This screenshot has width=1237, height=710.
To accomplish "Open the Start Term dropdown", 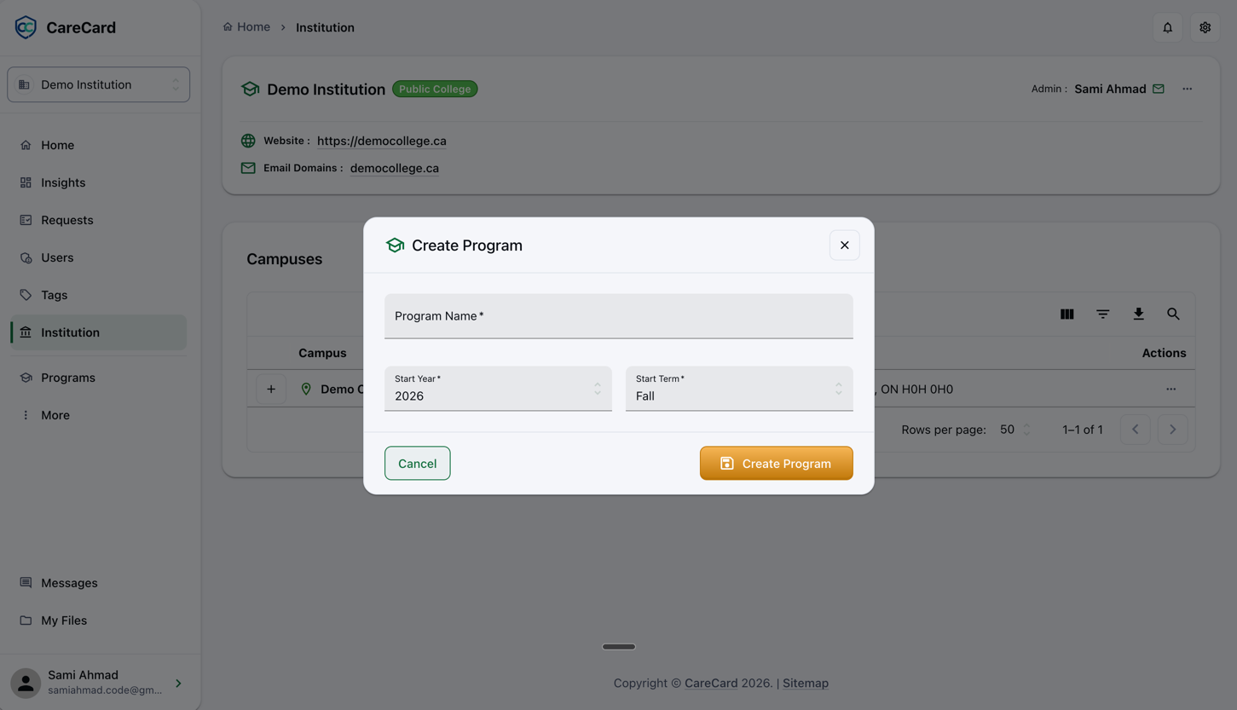I will coord(739,389).
